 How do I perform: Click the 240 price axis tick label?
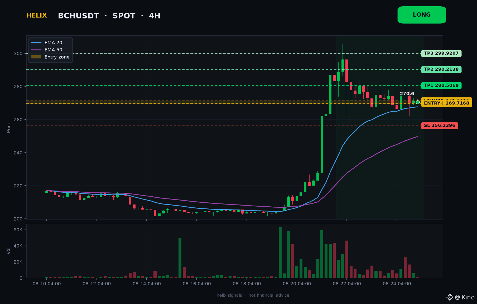point(18,153)
